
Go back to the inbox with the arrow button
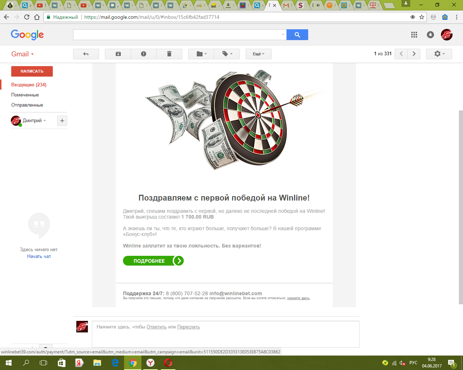pyautogui.click(x=86, y=54)
